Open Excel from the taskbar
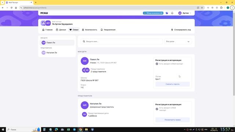Viewport: 235px width, 132px height. [x=68, y=129]
